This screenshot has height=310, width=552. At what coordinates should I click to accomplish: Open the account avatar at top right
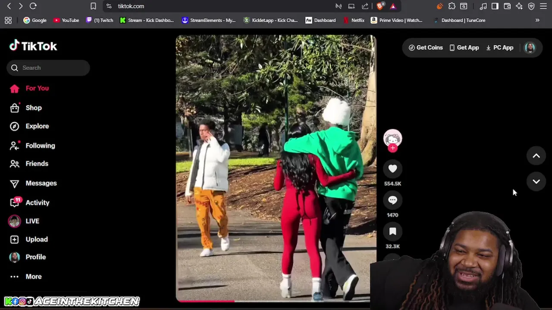(x=530, y=48)
